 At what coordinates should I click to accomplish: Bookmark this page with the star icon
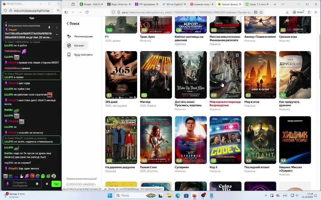pos(261,12)
